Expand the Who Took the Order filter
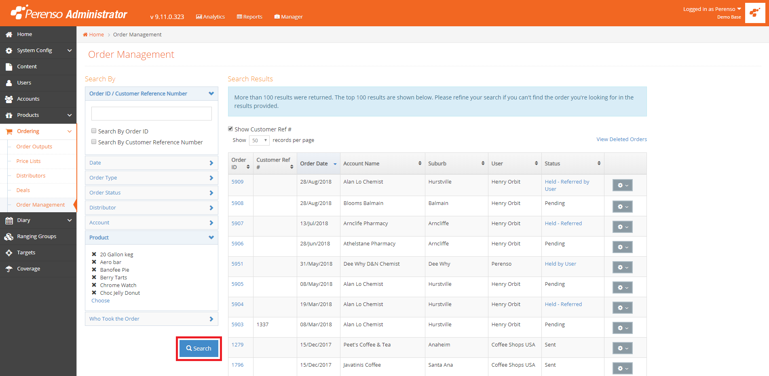The width and height of the screenshot is (769, 376). pyautogui.click(x=152, y=319)
